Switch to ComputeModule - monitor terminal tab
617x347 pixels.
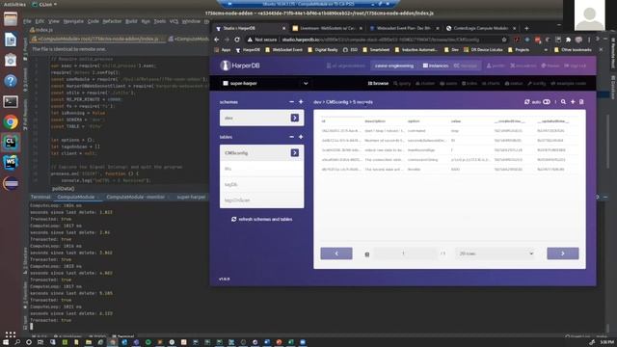click(135, 197)
